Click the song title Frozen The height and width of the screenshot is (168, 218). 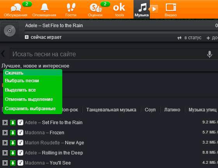[57, 133]
